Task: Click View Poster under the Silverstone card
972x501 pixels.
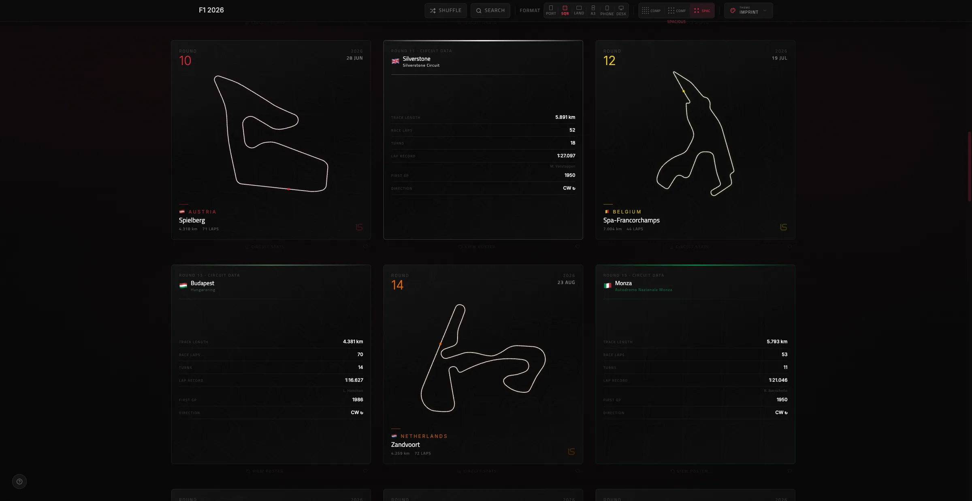Action: [477, 247]
